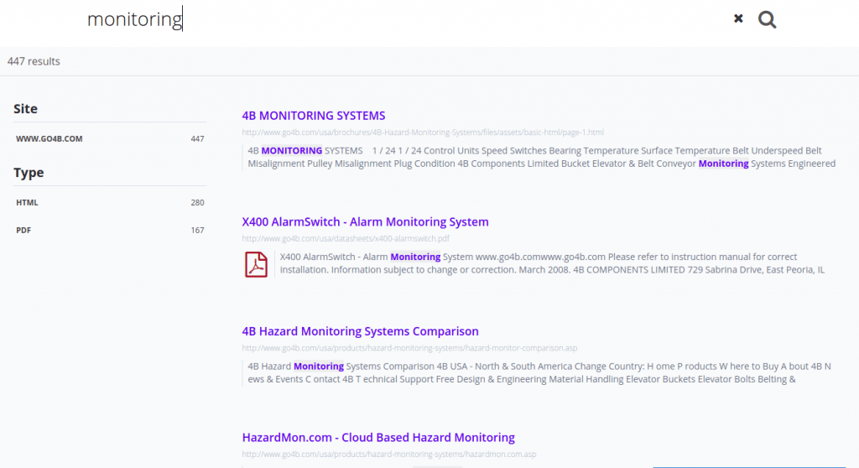
Task: Click the X400 AlarmSwitch snippet description text
Action: (x=552, y=263)
